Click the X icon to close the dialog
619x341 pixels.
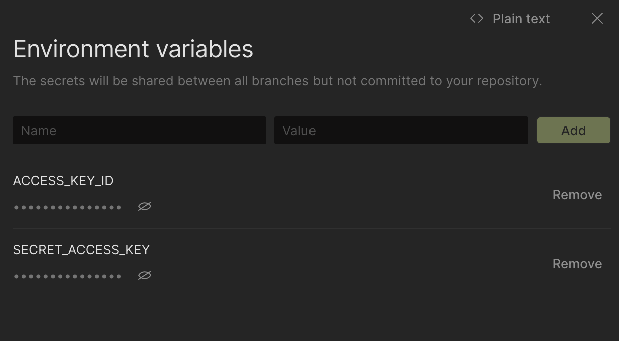[597, 18]
